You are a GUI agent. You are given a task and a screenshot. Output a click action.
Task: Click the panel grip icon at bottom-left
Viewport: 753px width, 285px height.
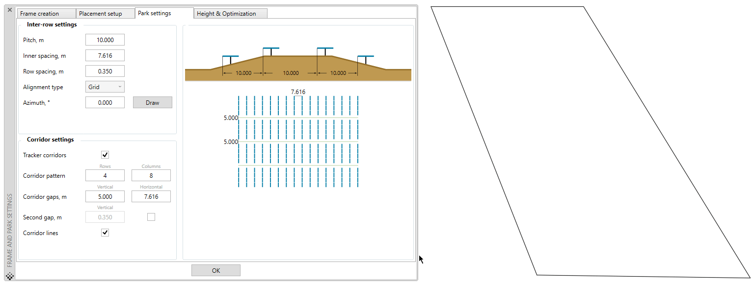tap(10, 276)
